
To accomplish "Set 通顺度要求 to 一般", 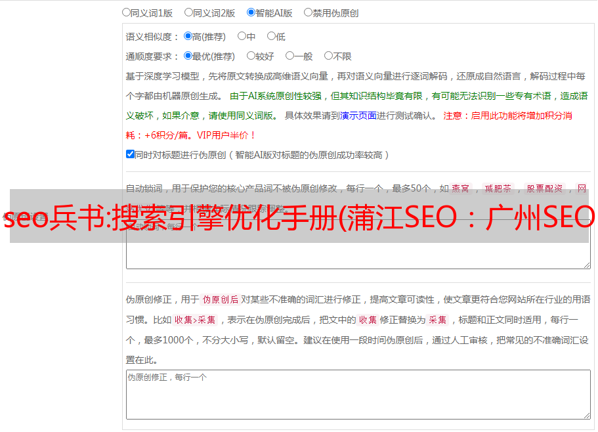I will 290,56.
